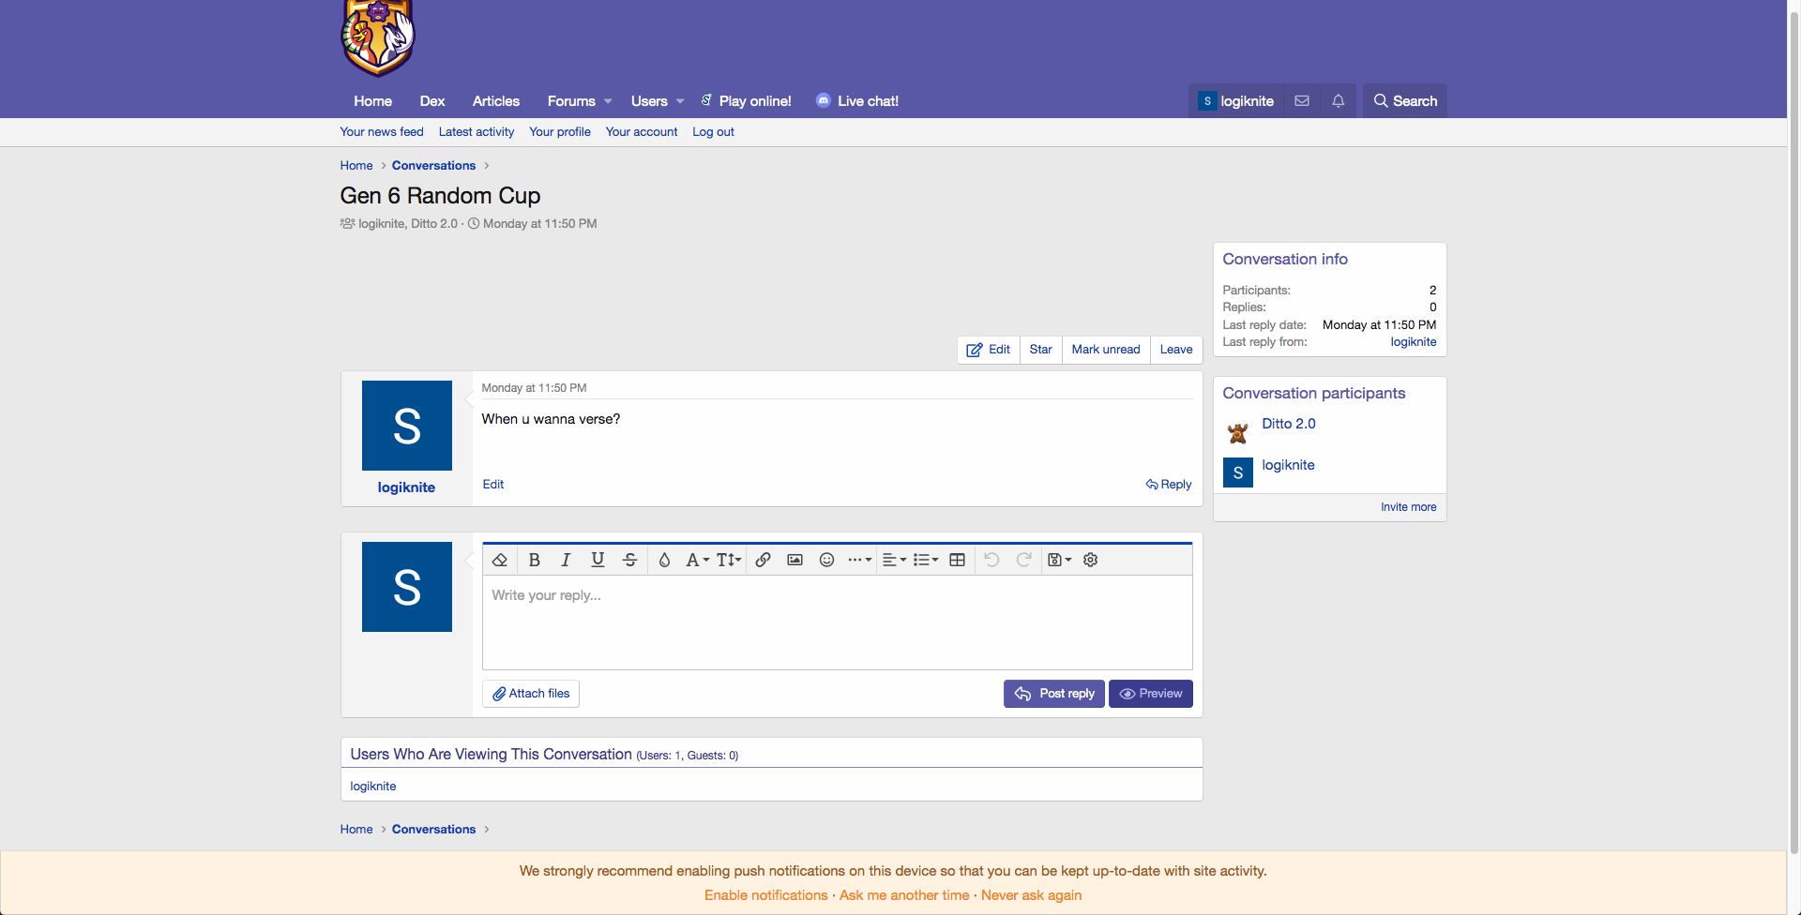Click the Invite more link
Viewport: 1801px width, 915px height.
click(1408, 507)
